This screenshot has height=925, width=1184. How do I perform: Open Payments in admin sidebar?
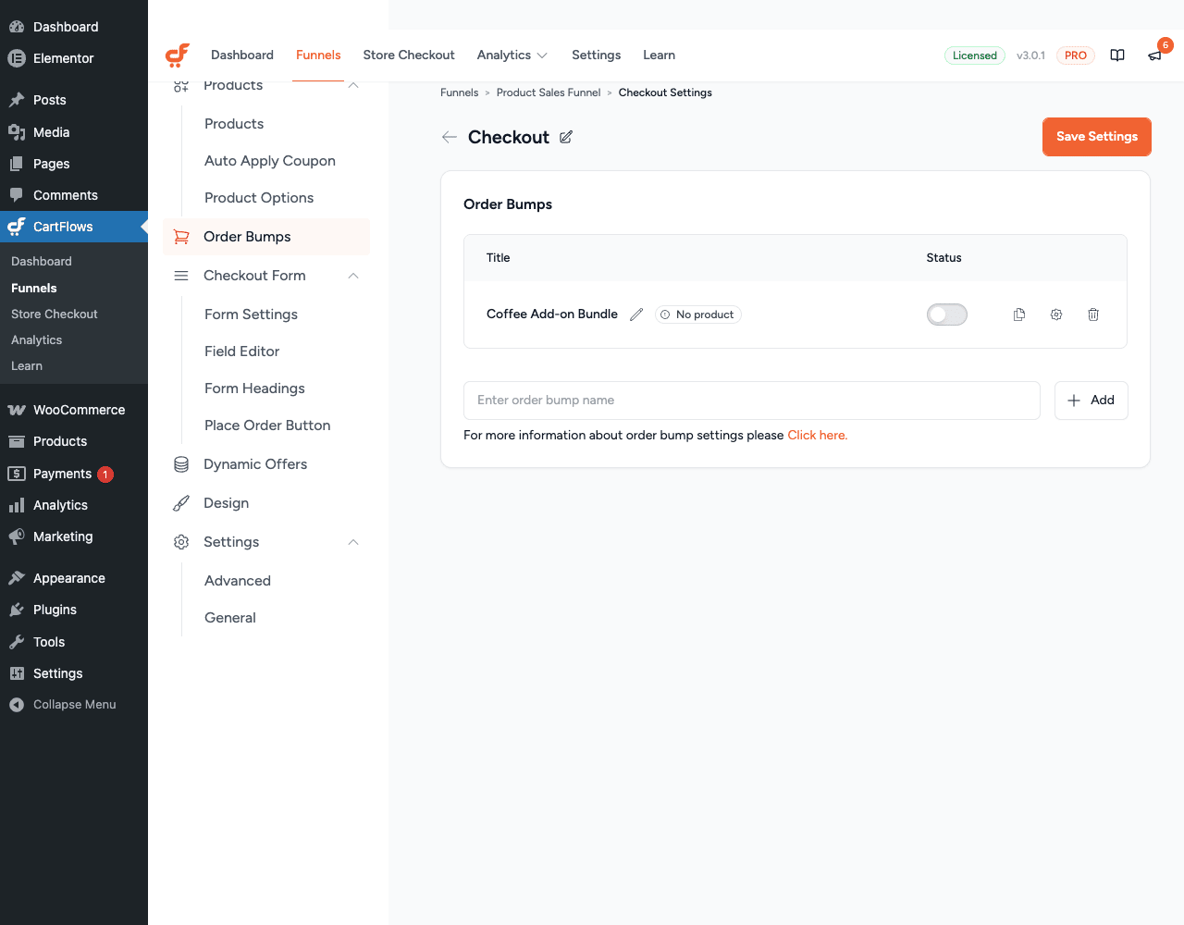click(74, 474)
